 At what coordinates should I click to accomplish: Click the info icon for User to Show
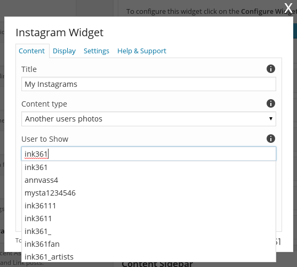(x=271, y=139)
